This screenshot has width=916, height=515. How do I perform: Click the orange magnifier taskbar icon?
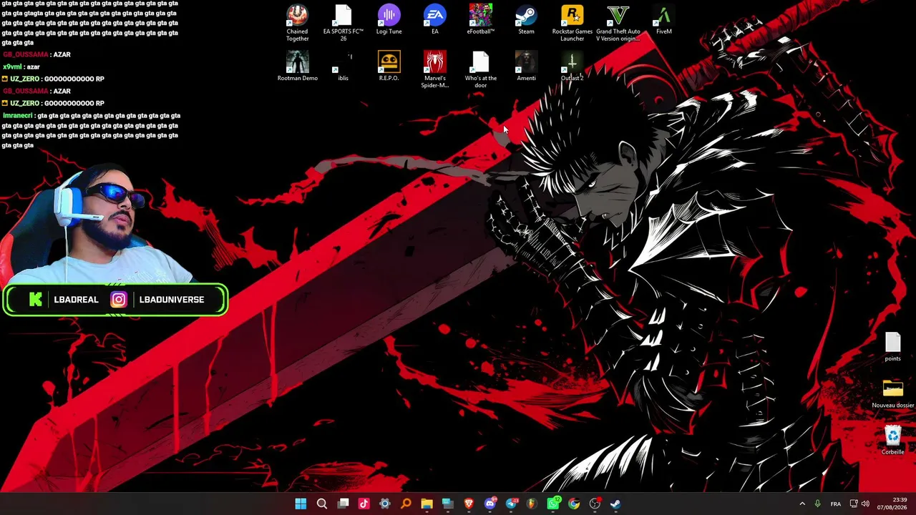(x=406, y=504)
